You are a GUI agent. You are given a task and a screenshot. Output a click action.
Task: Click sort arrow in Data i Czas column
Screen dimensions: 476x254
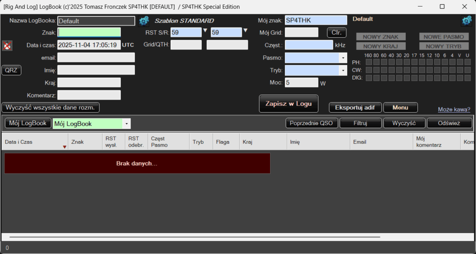click(x=64, y=147)
